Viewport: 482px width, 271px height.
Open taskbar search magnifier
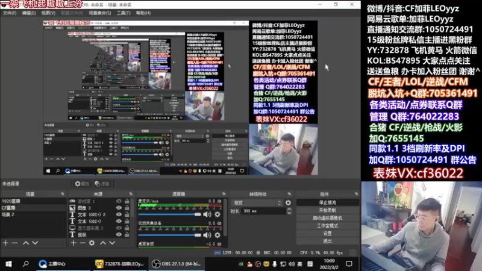pos(26,264)
